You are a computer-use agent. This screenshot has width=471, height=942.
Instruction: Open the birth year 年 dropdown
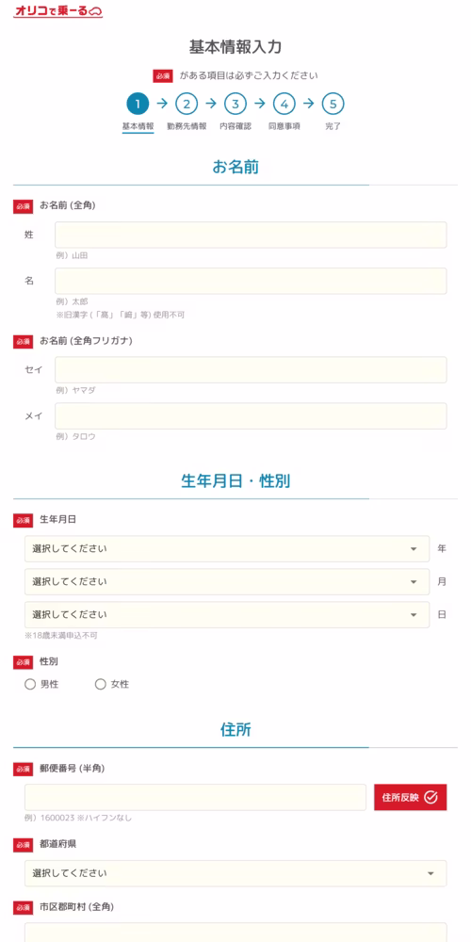coord(227,548)
